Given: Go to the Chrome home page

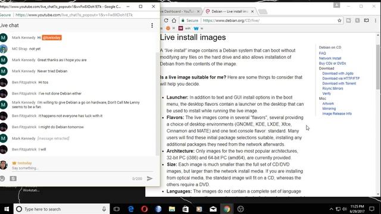Looking at the screenshot, I should (174, 21).
